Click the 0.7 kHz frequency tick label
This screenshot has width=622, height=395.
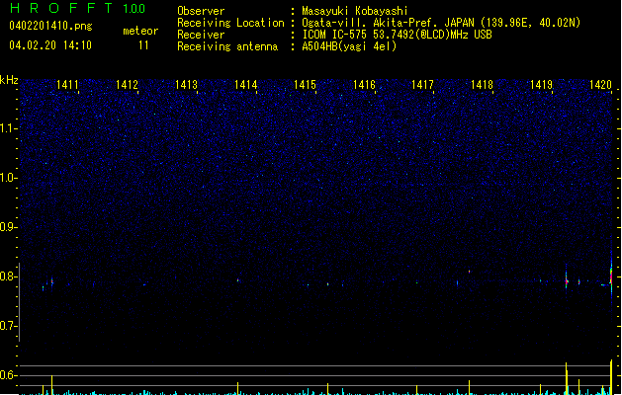[9, 326]
